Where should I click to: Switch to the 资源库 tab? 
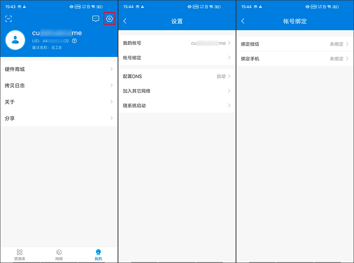pyautogui.click(x=19, y=254)
